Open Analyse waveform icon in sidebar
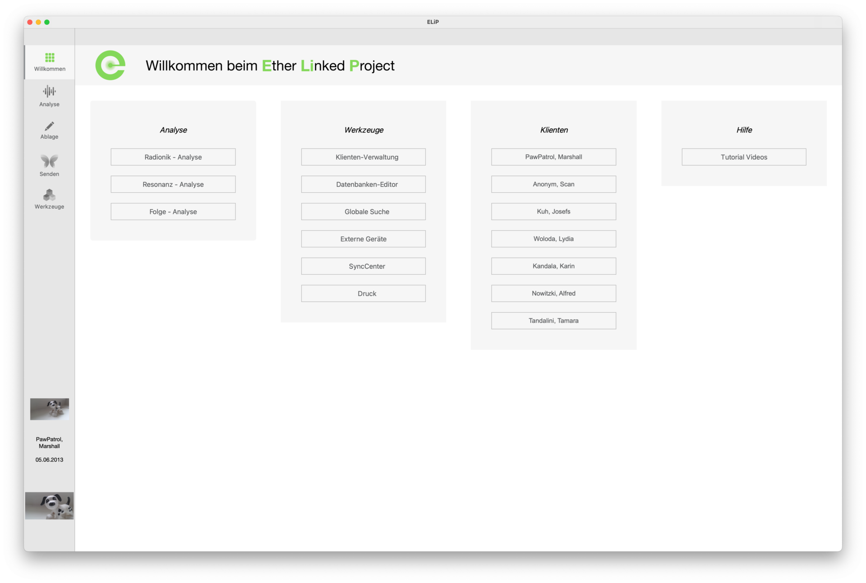The image size is (866, 583). [50, 92]
